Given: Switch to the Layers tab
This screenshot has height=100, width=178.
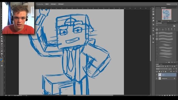Looking at the screenshot, I should 157,64.
